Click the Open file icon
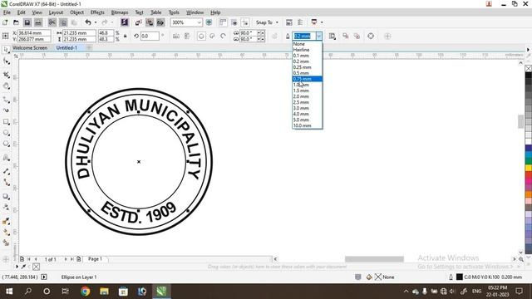 click(x=16, y=22)
